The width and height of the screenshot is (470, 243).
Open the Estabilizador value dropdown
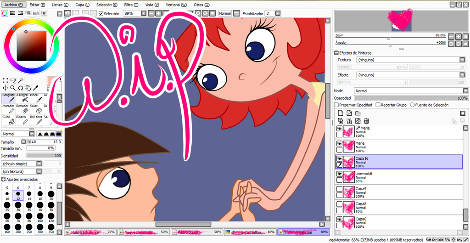point(278,13)
